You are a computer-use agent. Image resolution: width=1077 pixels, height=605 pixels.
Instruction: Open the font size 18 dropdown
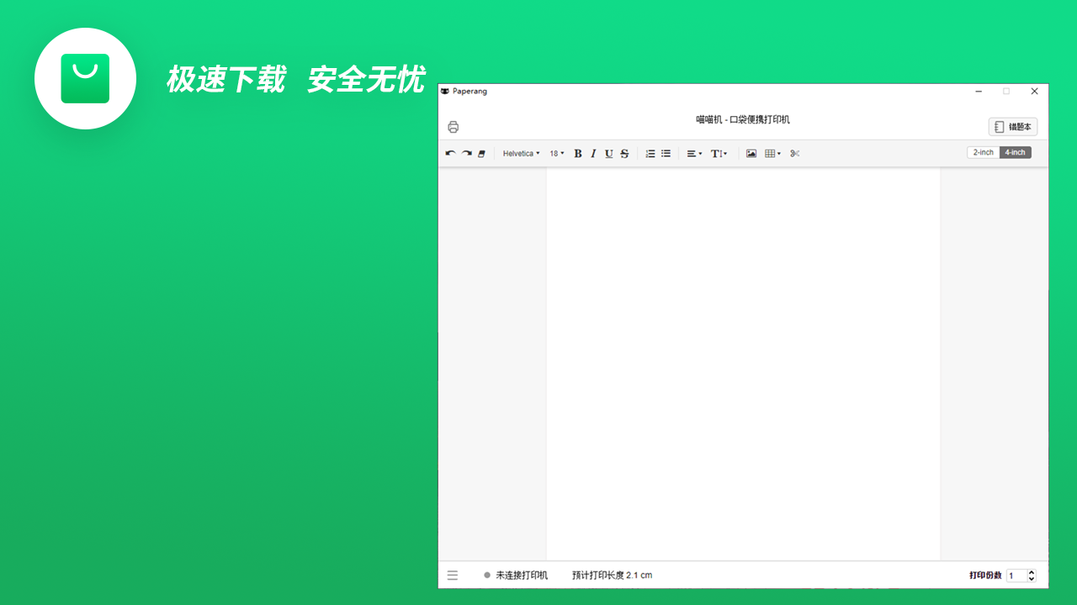click(x=555, y=153)
